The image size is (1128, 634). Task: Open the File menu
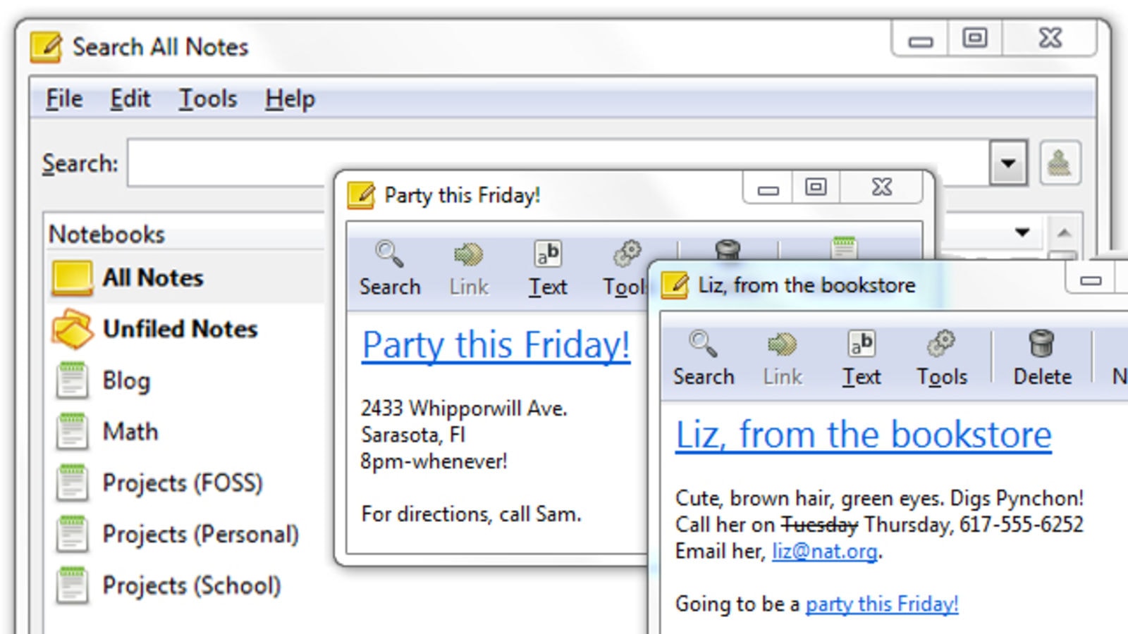(64, 99)
